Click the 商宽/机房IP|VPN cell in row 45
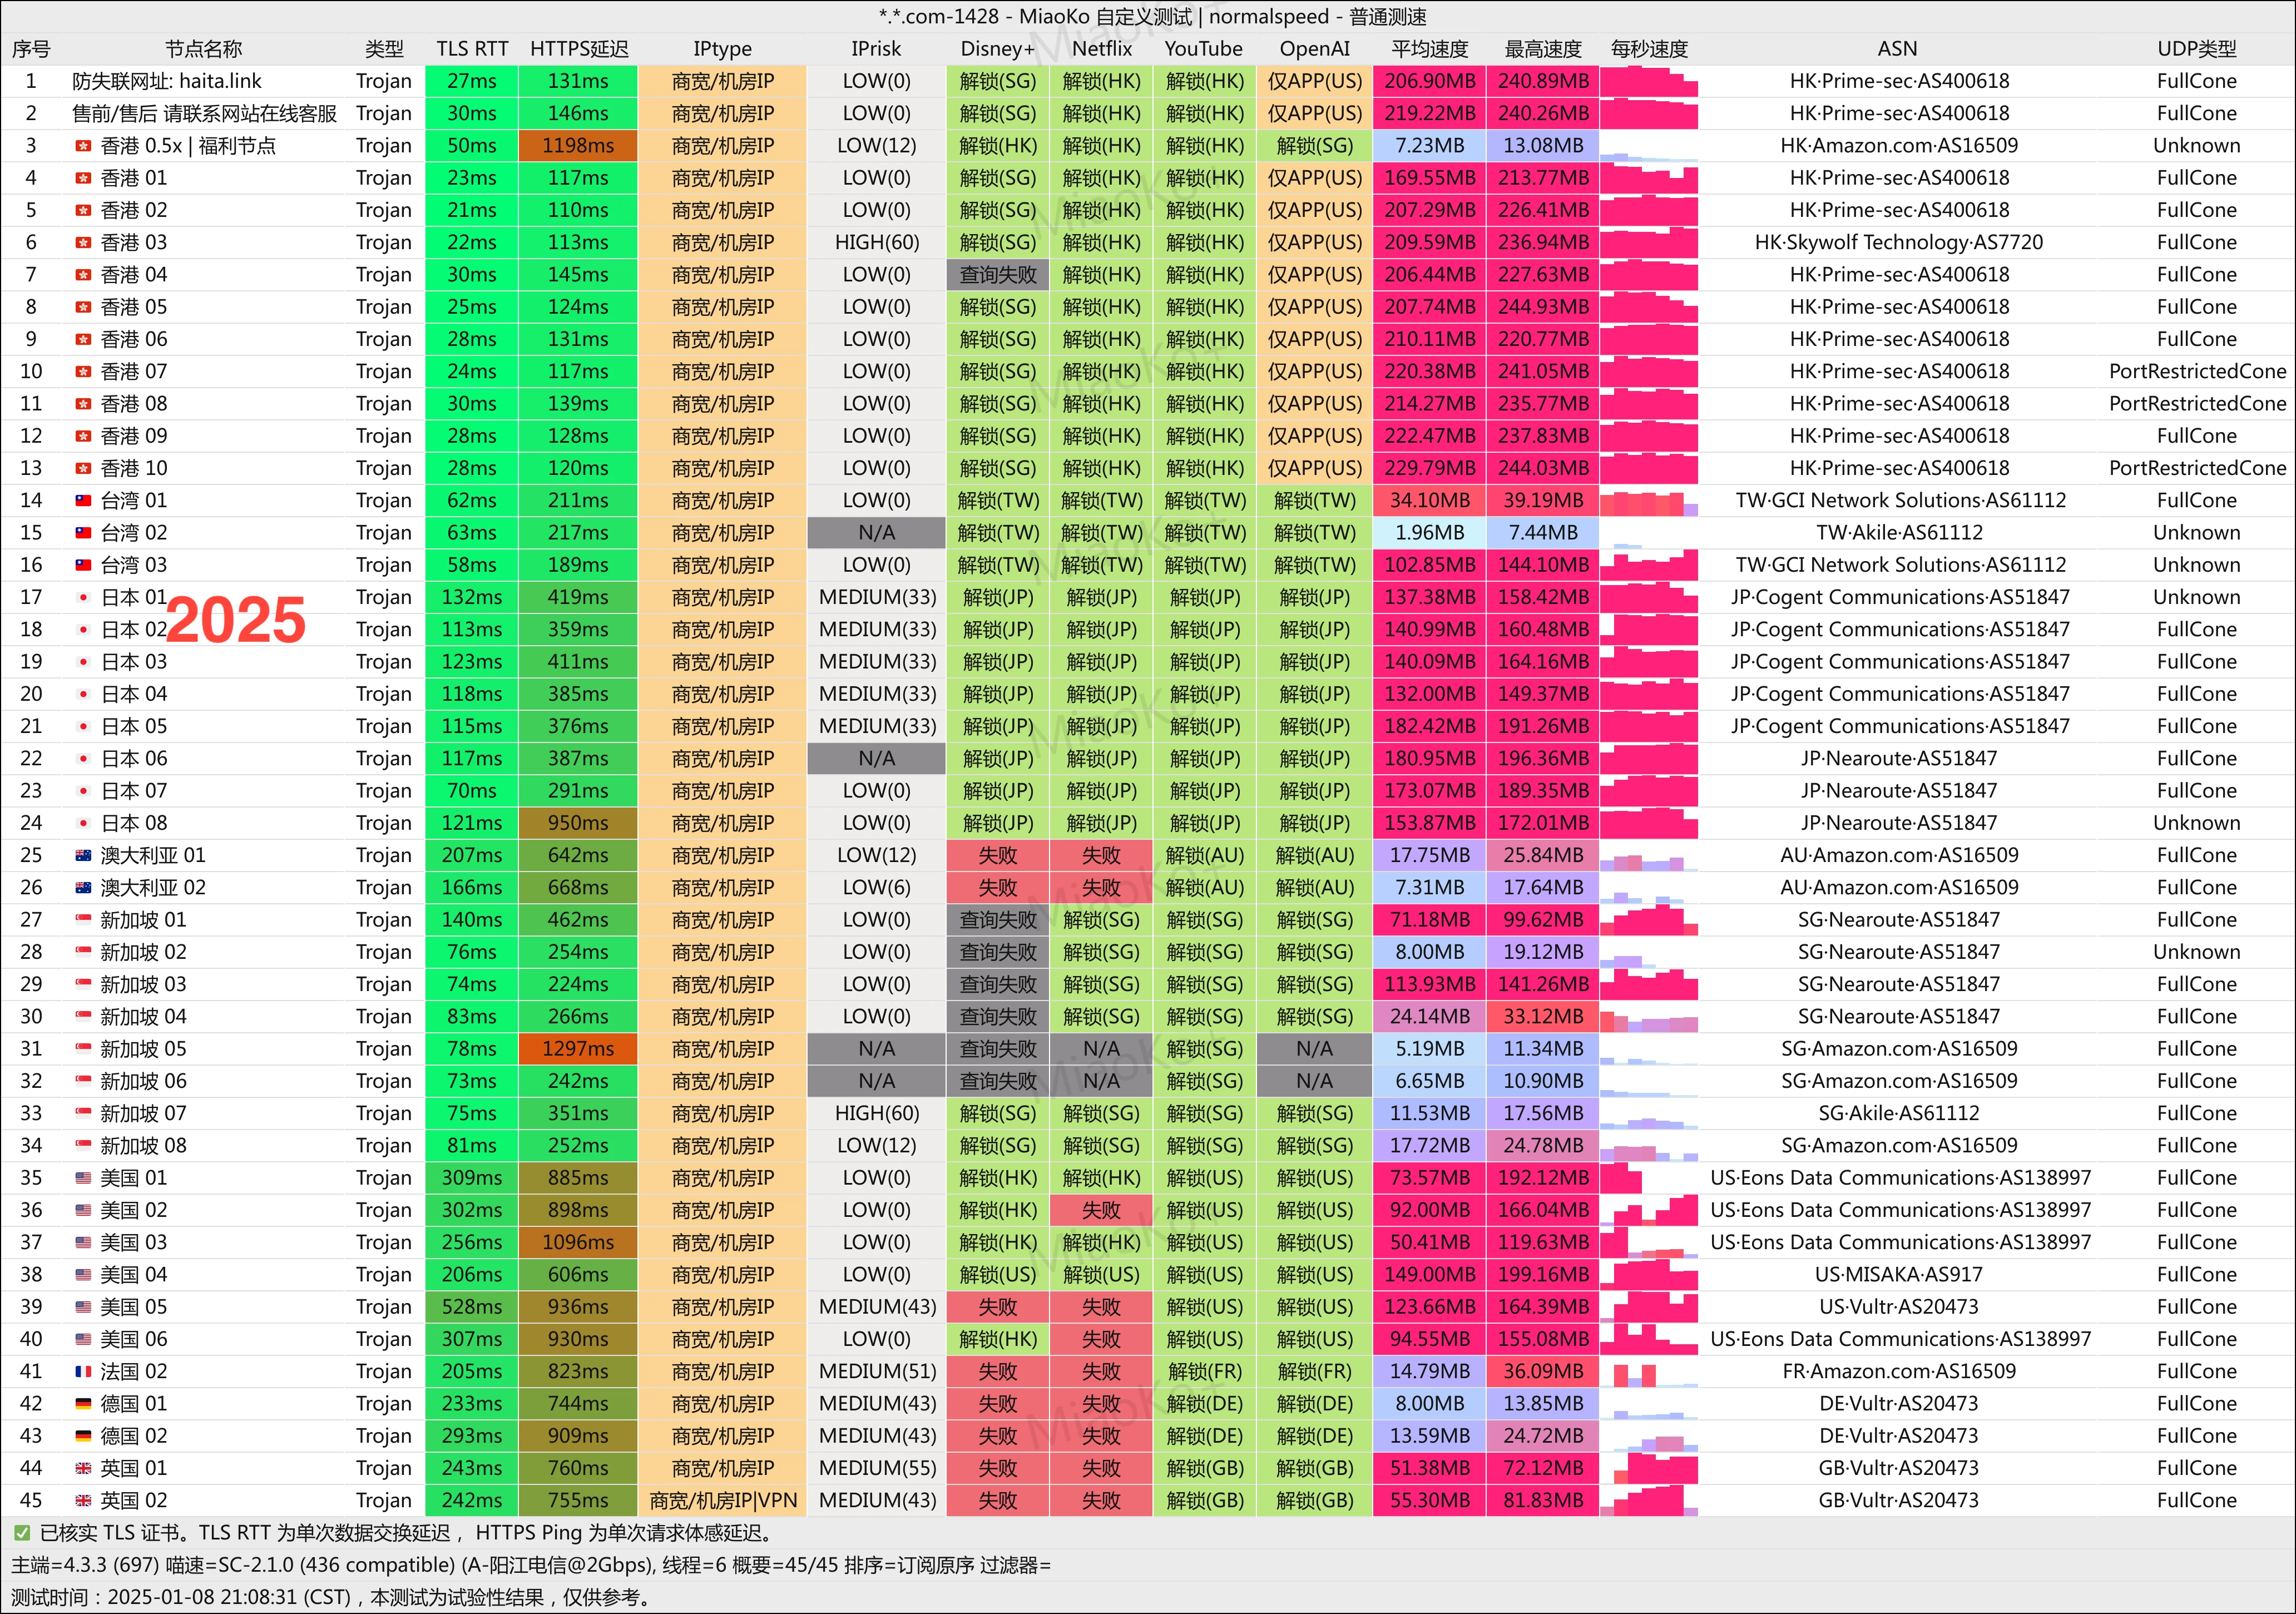The width and height of the screenshot is (2296, 1614). (x=722, y=1500)
